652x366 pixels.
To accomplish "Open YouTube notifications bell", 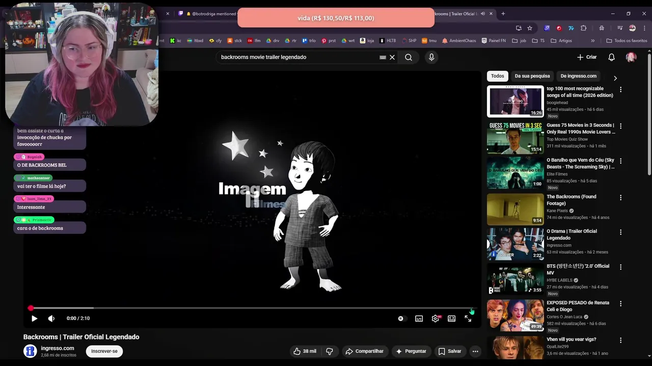I will pyautogui.click(x=612, y=57).
